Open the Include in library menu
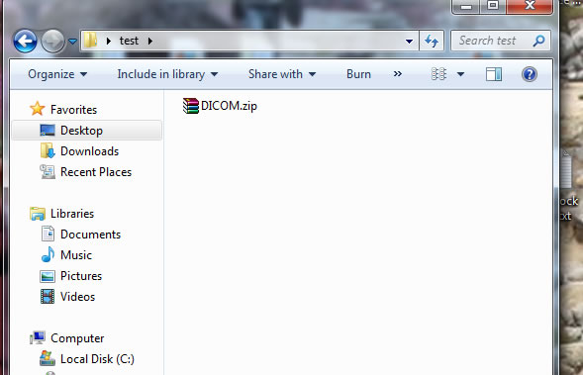This screenshot has width=583, height=375. tap(167, 74)
